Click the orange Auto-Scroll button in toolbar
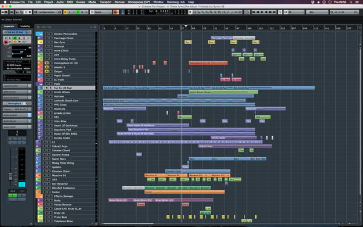 point(115,12)
